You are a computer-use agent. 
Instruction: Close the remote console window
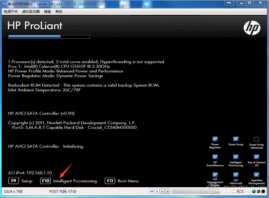point(261,3)
